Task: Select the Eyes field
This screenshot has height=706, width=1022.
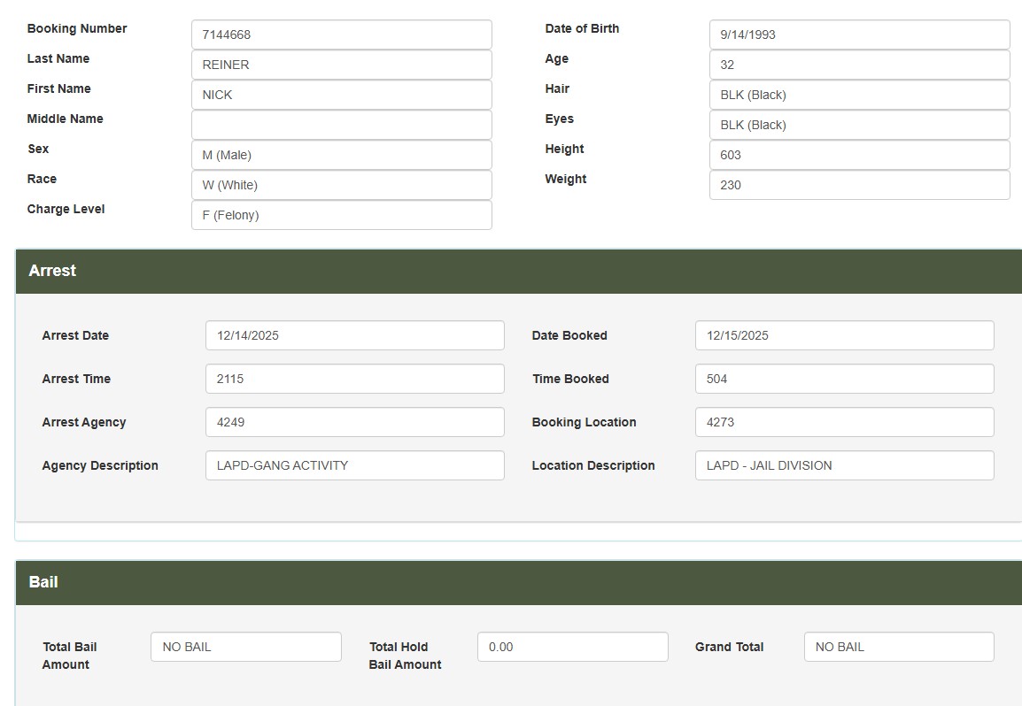Action: 858,124
